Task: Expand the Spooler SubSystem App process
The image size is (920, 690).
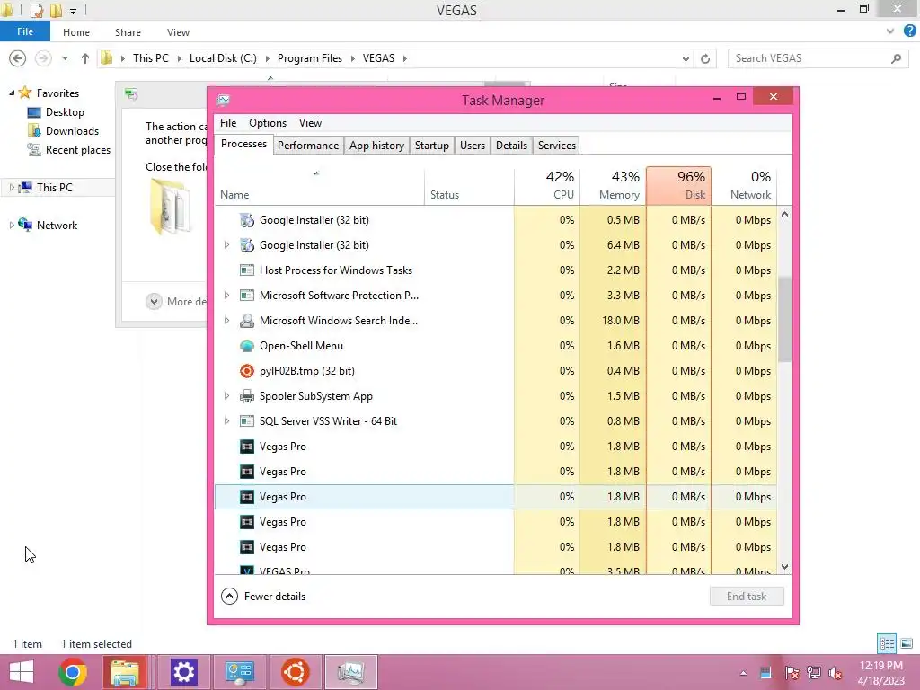Action: tap(226, 396)
